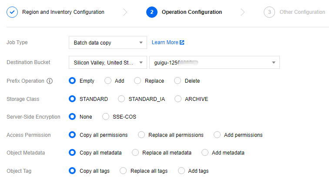This screenshot has width=329, height=181.
Task: Enable SSE-COS server-side encryption
Action: click(105, 117)
